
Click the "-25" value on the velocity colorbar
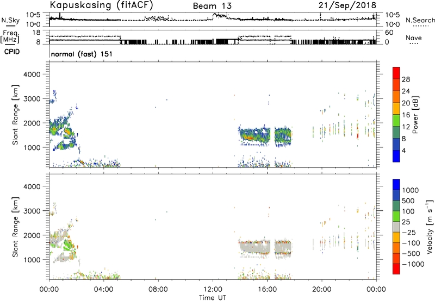[409, 233]
